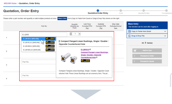Click the Mass Entry panel heading
The width and height of the screenshot is (172, 104).
[x=133, y=24]
